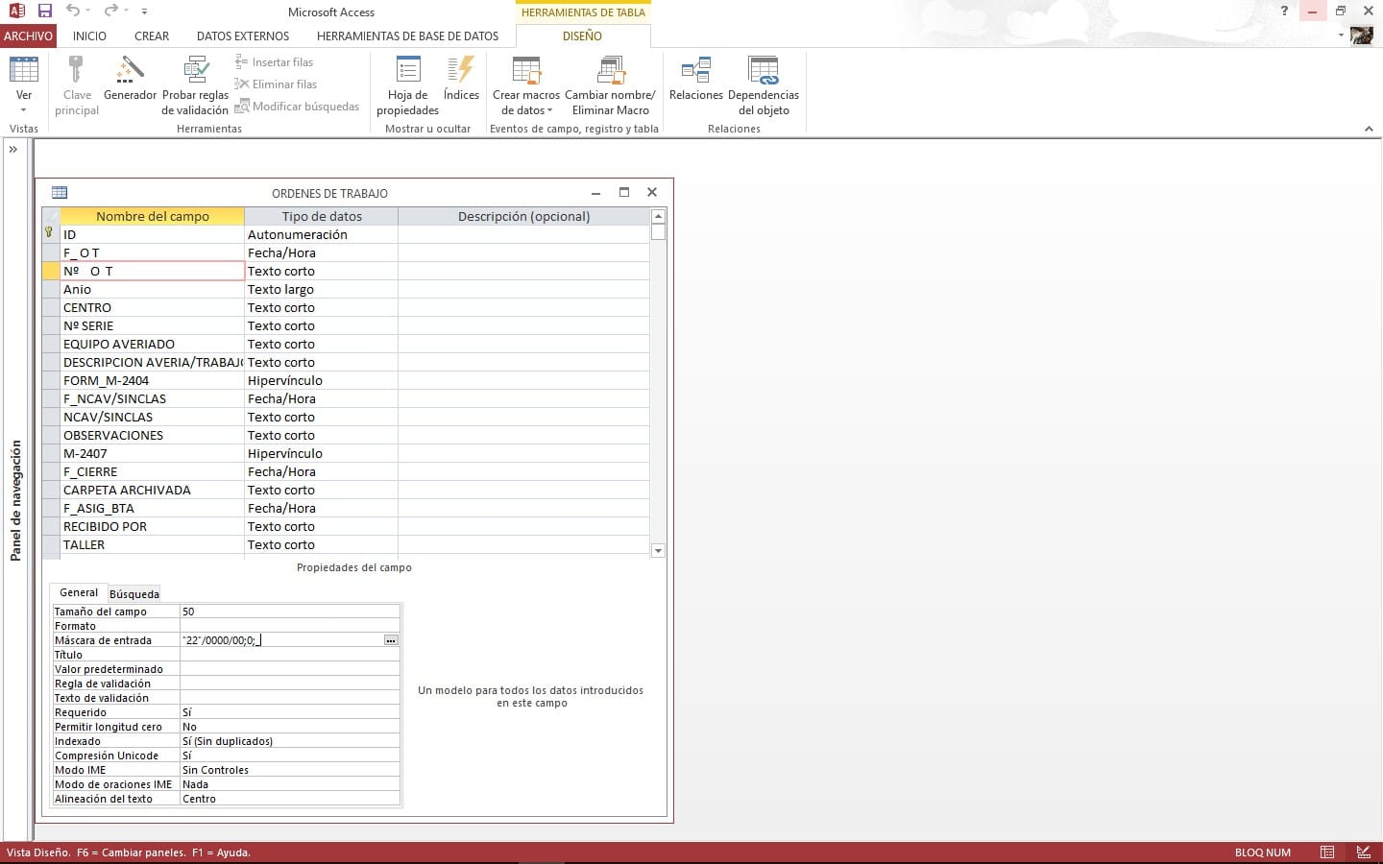
Task: Minimize the ORDENES DE TRABAJO table window
Action: click(x=595, y=193)
